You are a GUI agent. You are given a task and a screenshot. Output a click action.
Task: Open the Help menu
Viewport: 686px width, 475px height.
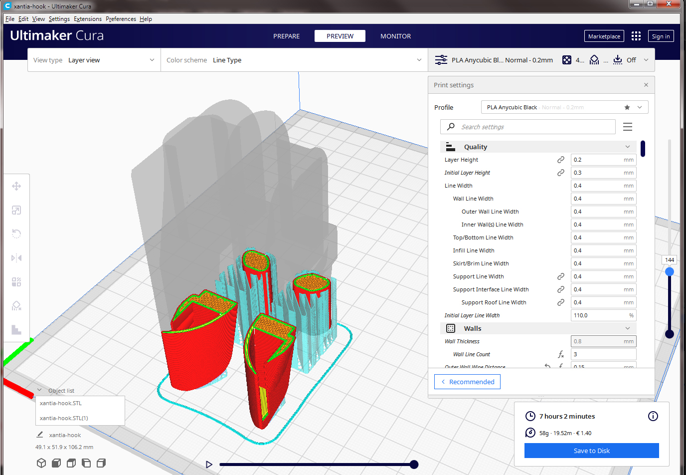(x=146, y=19)
